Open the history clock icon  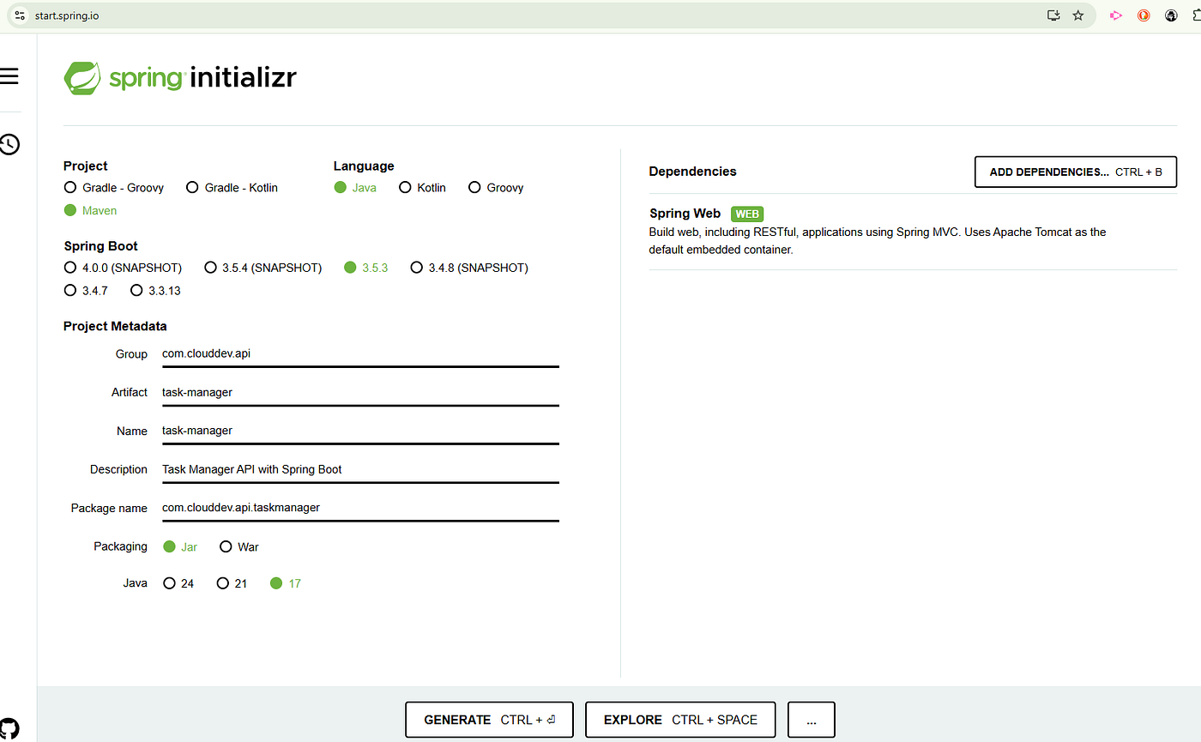(x=9, y=144)
